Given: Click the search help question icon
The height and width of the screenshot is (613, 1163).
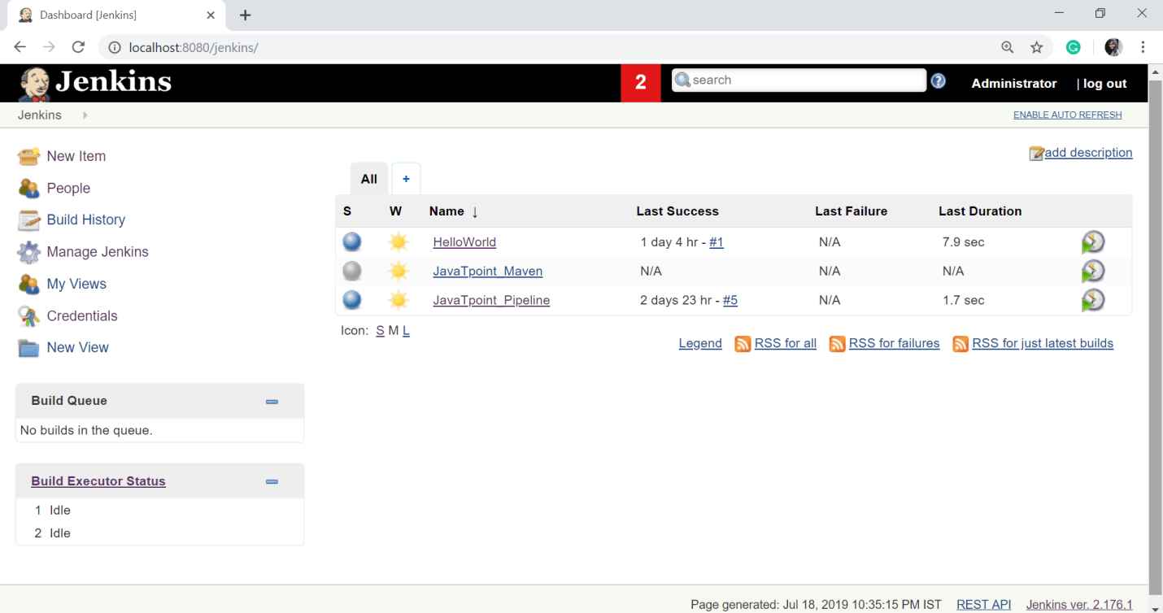Looking at the screenshot, I should pos(939,80).
